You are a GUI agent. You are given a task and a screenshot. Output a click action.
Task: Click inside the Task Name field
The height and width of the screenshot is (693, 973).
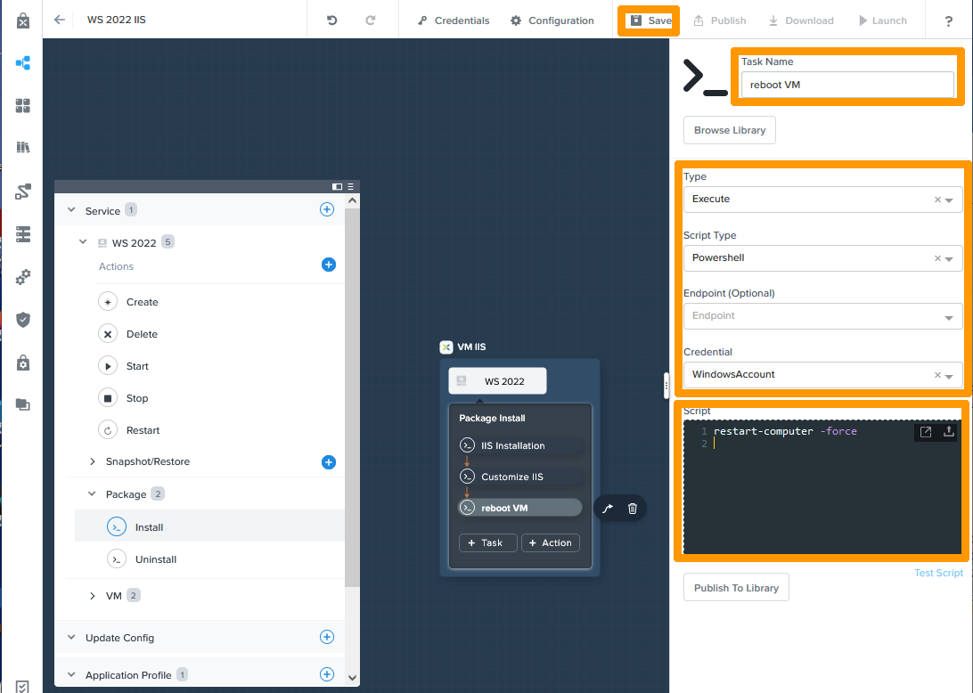click(x=846, y=84)
